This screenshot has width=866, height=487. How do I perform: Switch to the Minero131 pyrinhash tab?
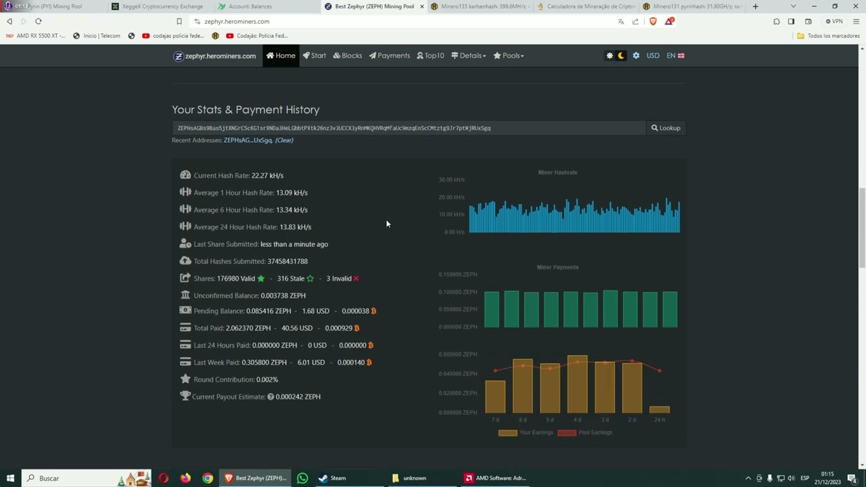[691, 7]
